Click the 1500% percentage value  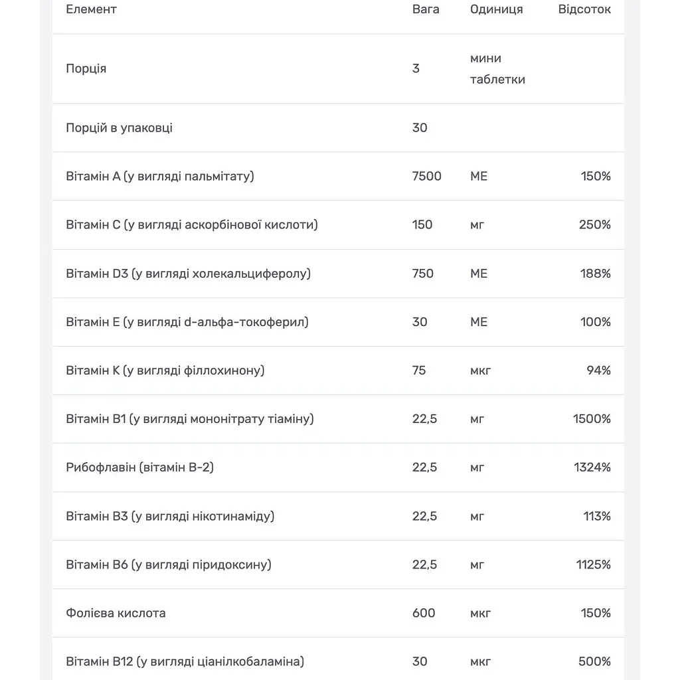[592, 419]
